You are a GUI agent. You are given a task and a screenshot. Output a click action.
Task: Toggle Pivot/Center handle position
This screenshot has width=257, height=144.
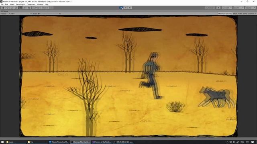36,8
